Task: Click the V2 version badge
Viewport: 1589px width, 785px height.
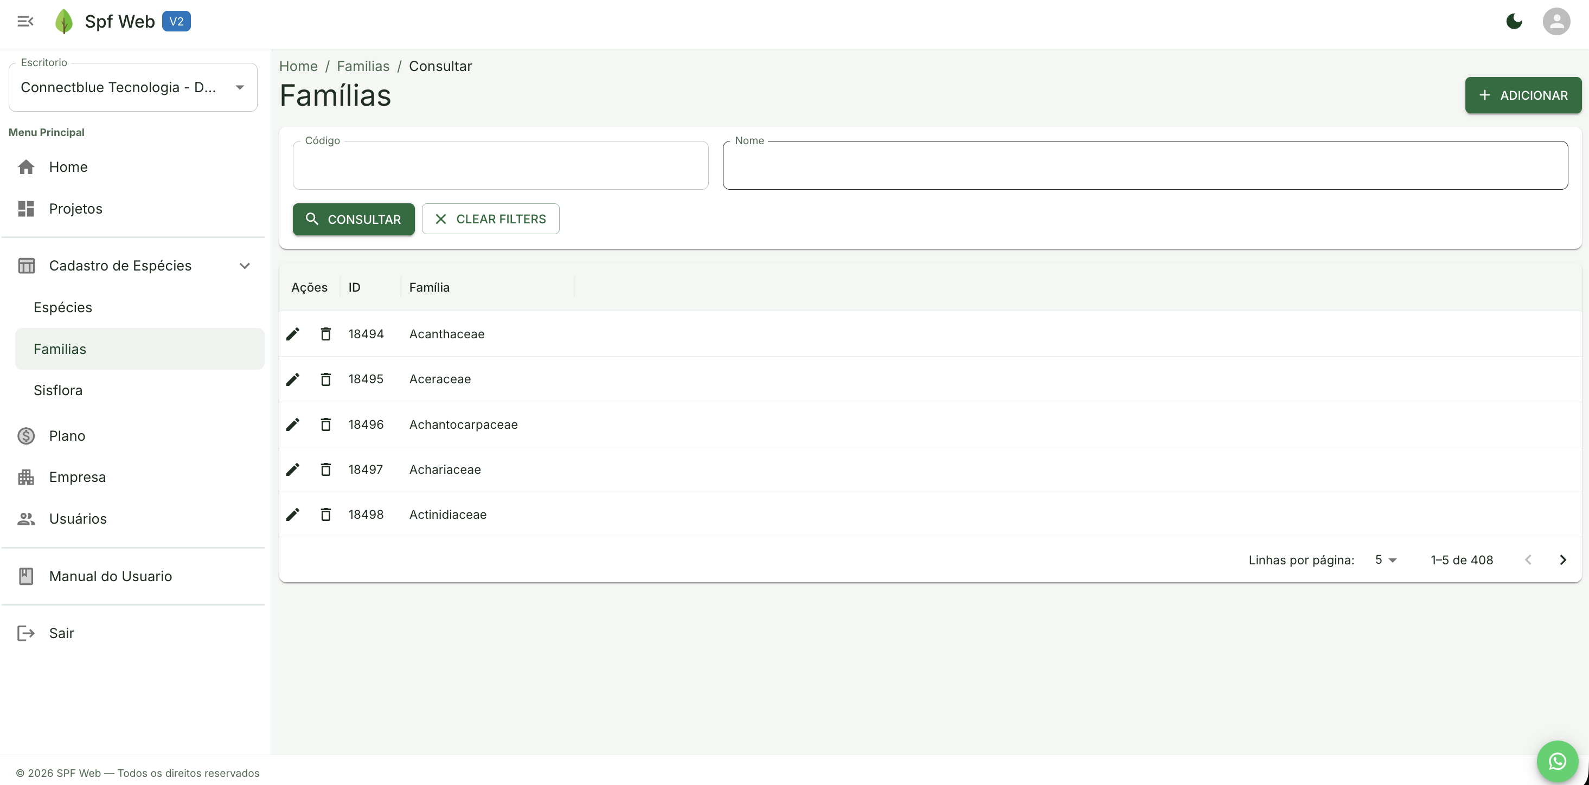Action: pos(176,22)
